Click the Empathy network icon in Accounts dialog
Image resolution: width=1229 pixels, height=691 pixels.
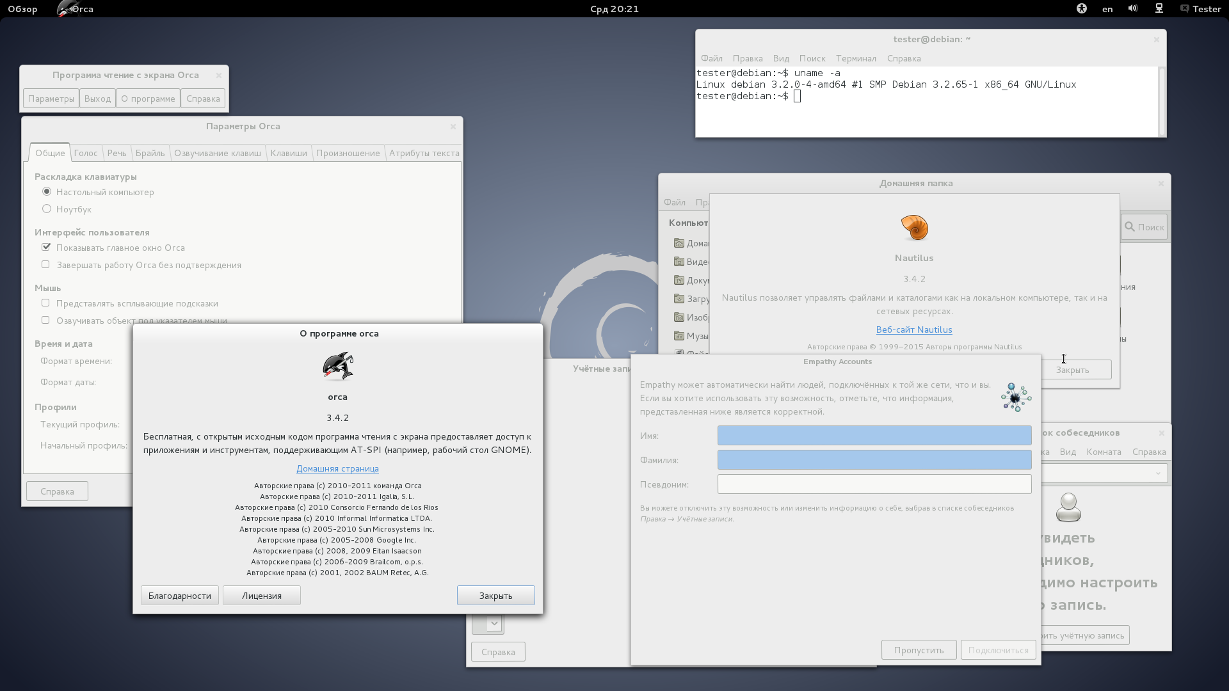(1016, 397)
